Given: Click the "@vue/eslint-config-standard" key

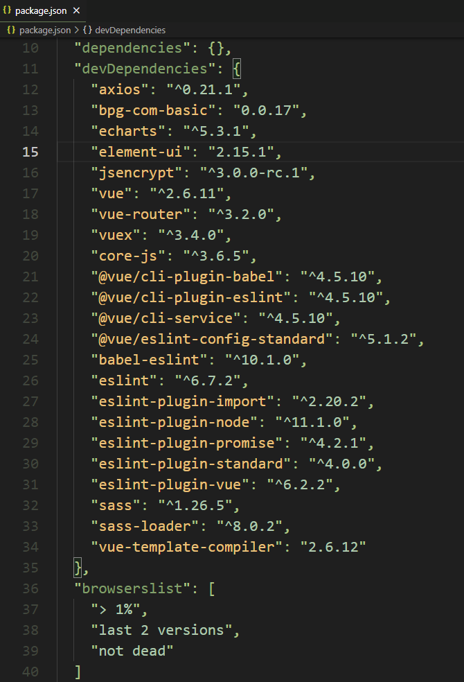Looking at the screenshot, I should [x=212, y=339].
